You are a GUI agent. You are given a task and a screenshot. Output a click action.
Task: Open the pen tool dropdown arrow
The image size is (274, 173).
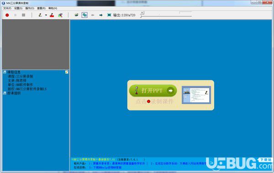coord(46,15)
